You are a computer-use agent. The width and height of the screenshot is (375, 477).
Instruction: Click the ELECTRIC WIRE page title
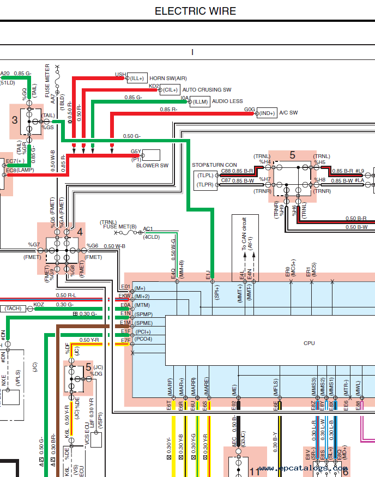pos(195,11)
